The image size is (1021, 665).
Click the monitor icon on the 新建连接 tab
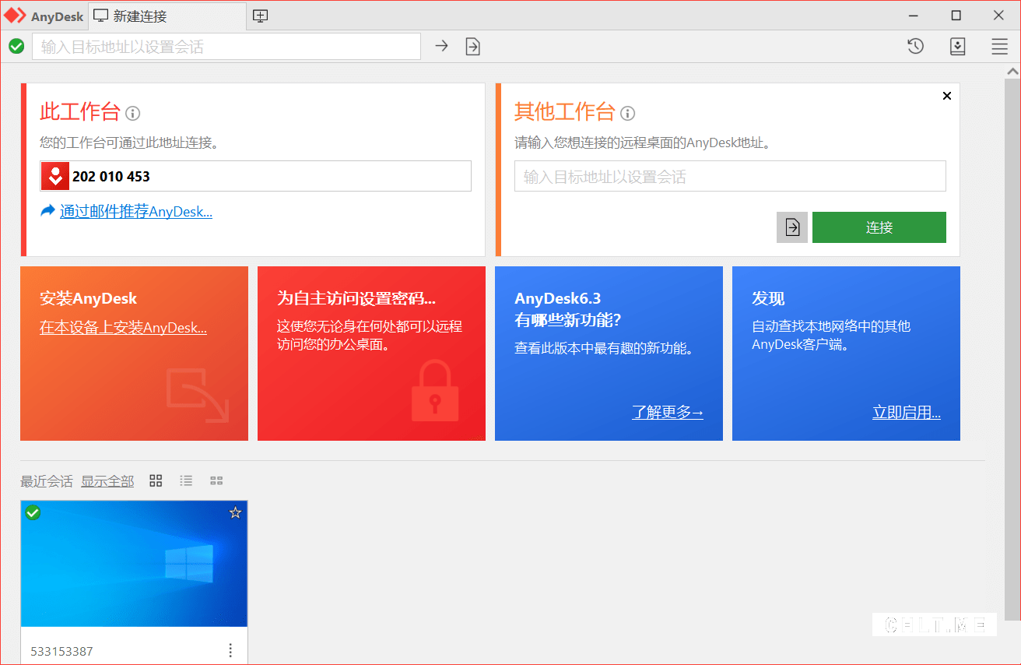point(100,16)
